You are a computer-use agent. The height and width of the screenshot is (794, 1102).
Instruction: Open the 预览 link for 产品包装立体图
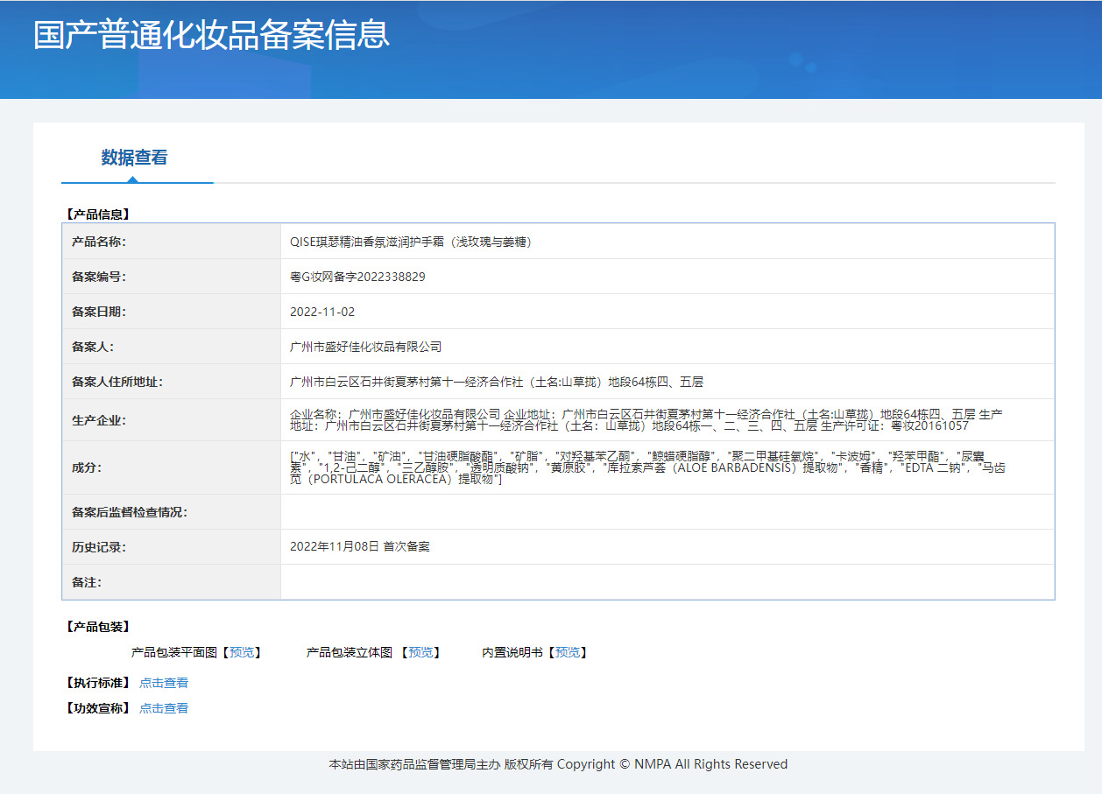(420, 652)
